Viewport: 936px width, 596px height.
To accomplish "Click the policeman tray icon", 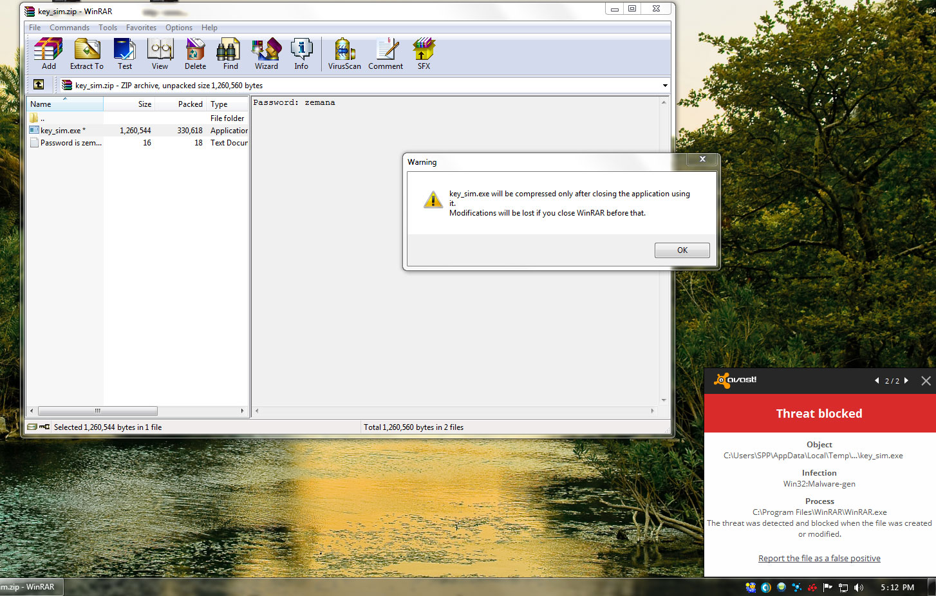I will (x=751, y=587).
